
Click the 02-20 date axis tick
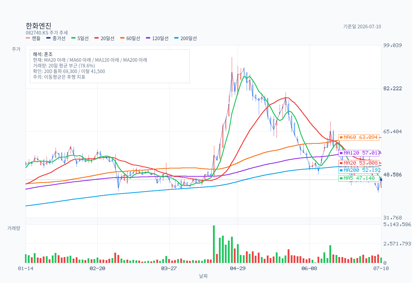(97, 268)
